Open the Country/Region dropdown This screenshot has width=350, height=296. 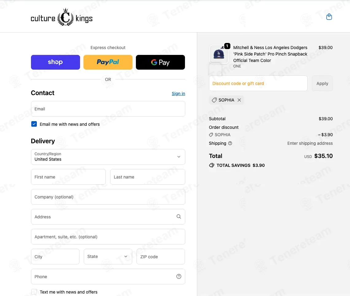(108, 157)
